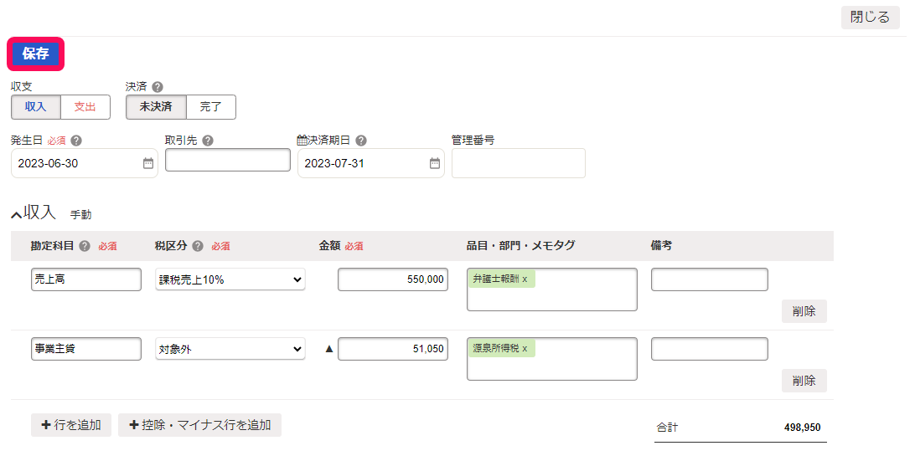Viewport: 915px width, 456px height.
Task: Open help icon next to 税区分 header
Action: tap(198, 246)
